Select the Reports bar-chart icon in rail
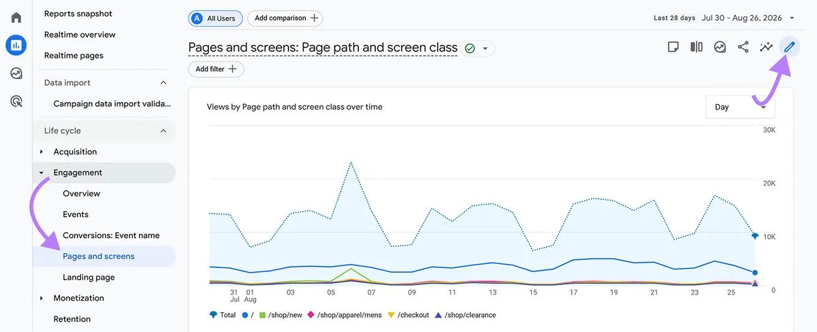The image size is (817, 332). pyautogui.click(x=16, y=46)
